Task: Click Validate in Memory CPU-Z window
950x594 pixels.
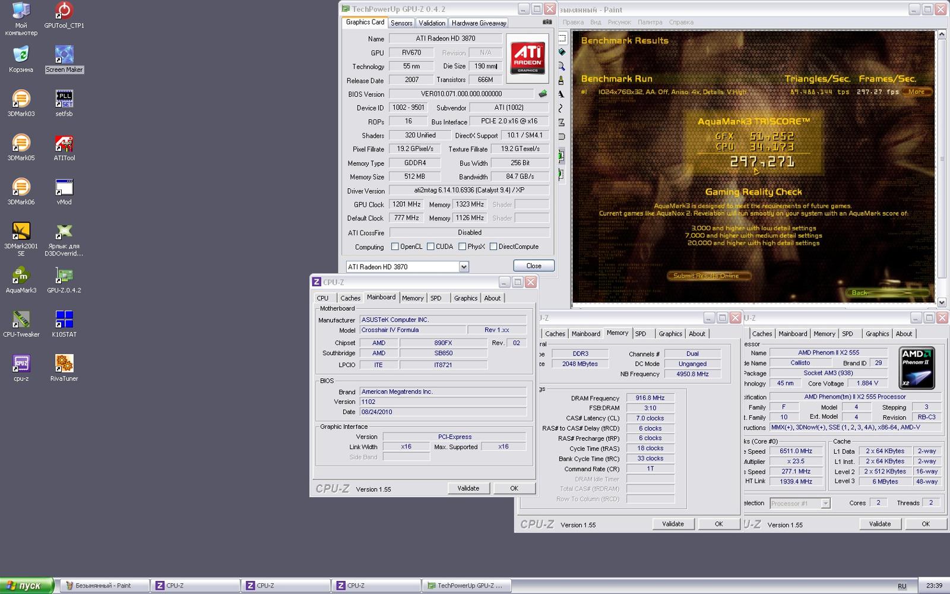Action: pos(673,524)
